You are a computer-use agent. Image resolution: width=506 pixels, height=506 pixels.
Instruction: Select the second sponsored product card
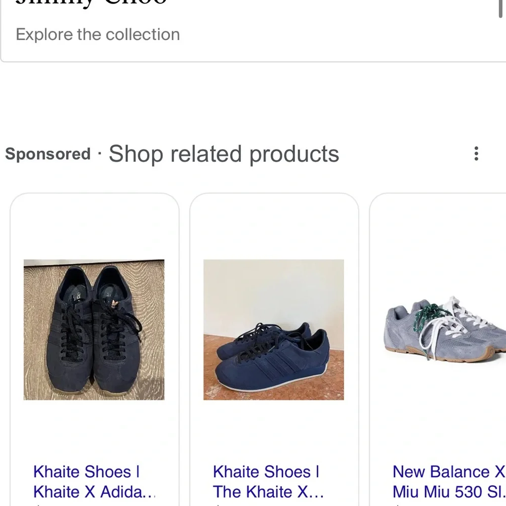click(x=273, y=349)
